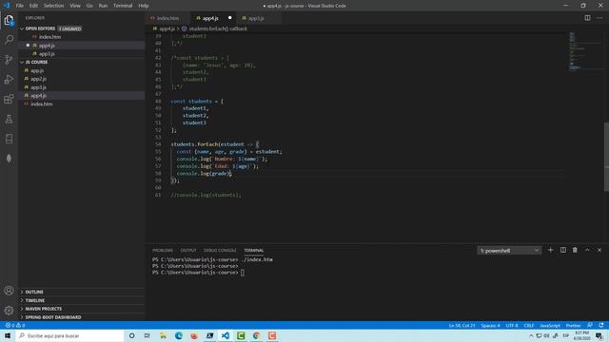Create a new terminal with plus icon
This screenshot has height=342, width=609.
pos(550,250)
